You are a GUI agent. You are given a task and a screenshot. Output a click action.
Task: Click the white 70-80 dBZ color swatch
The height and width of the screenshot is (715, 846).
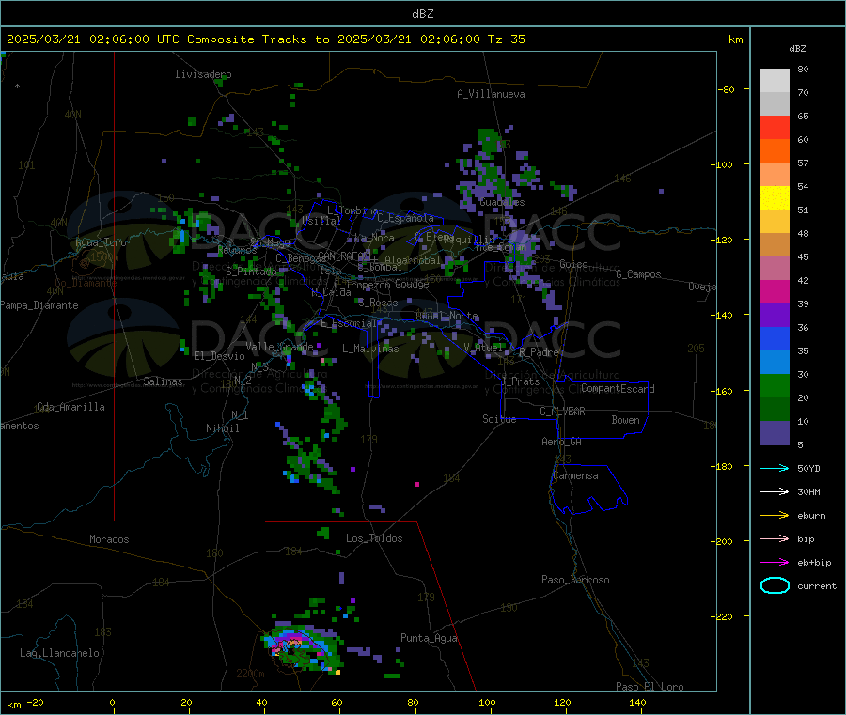point(775,81)
